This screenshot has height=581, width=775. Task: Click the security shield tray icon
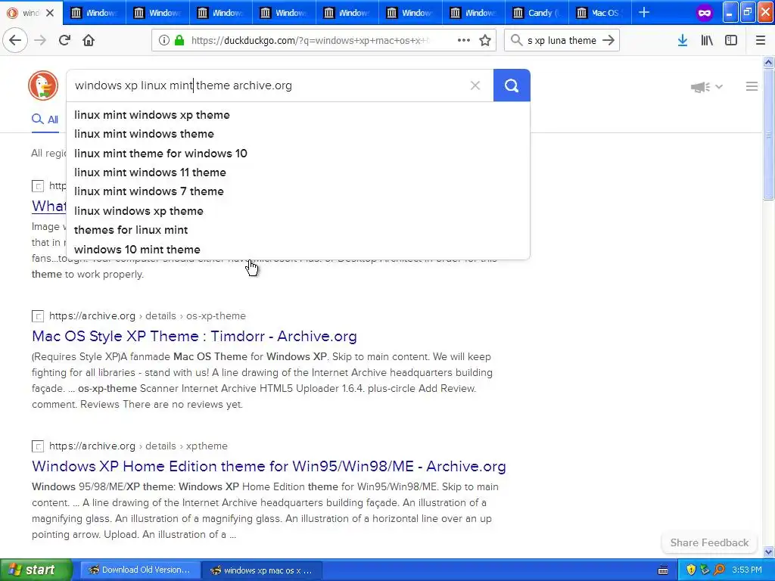(x=691, y=570)
